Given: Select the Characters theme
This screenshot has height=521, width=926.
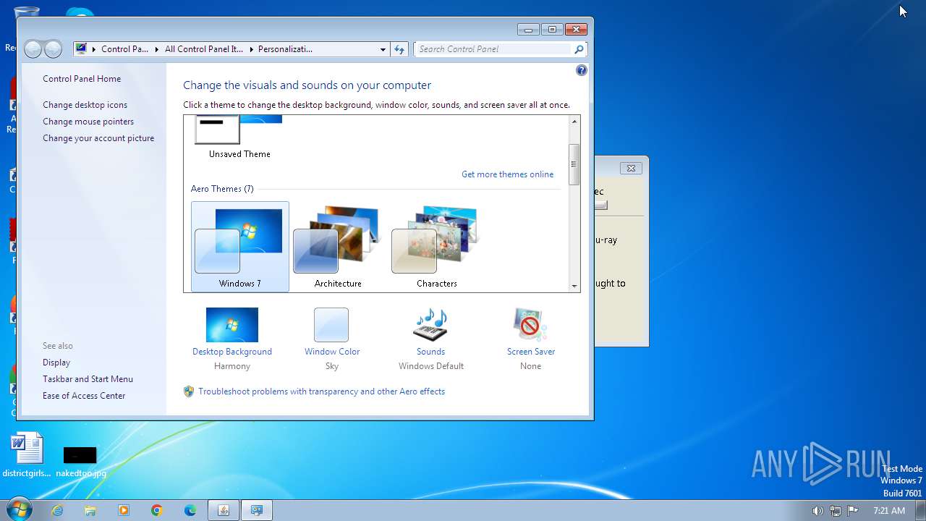Looking at the screenshot, I should click(436, 247).
